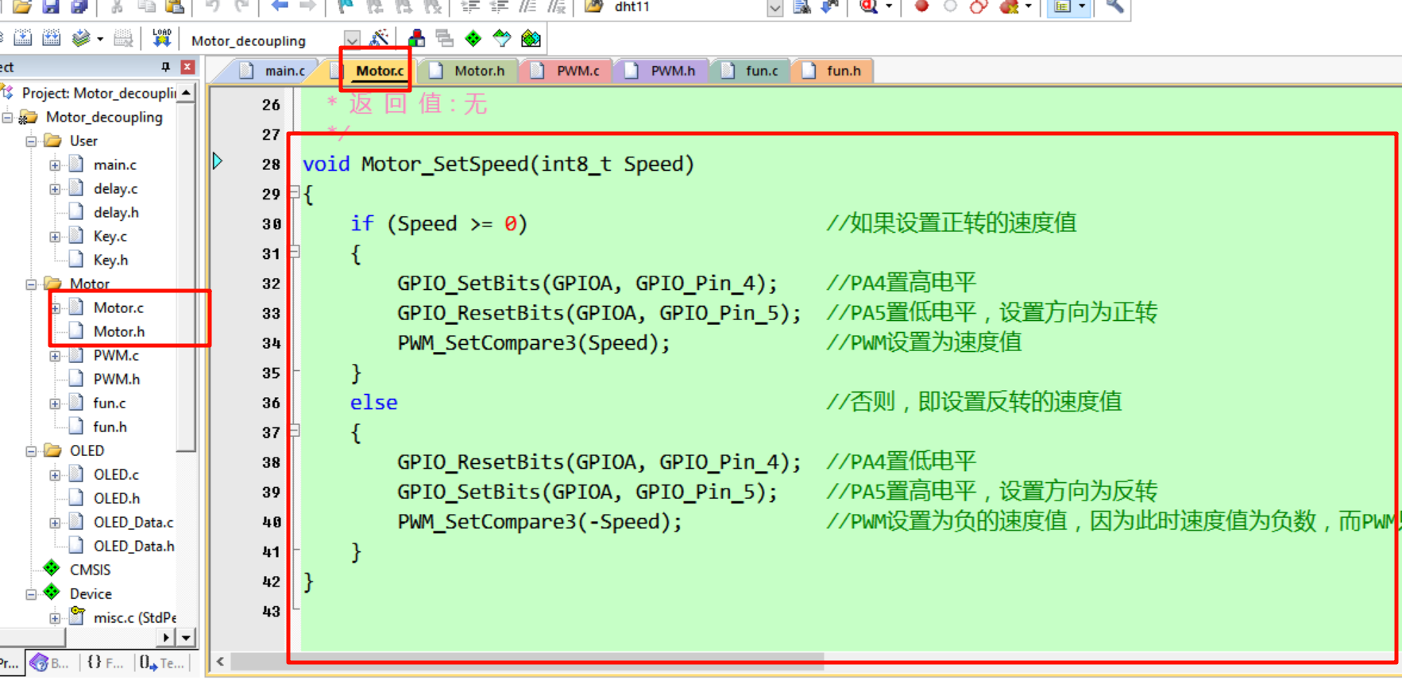Open the Templates tab at bottom
The width and height of the screenshot is (1402, 680).
(x=161, y=663)
